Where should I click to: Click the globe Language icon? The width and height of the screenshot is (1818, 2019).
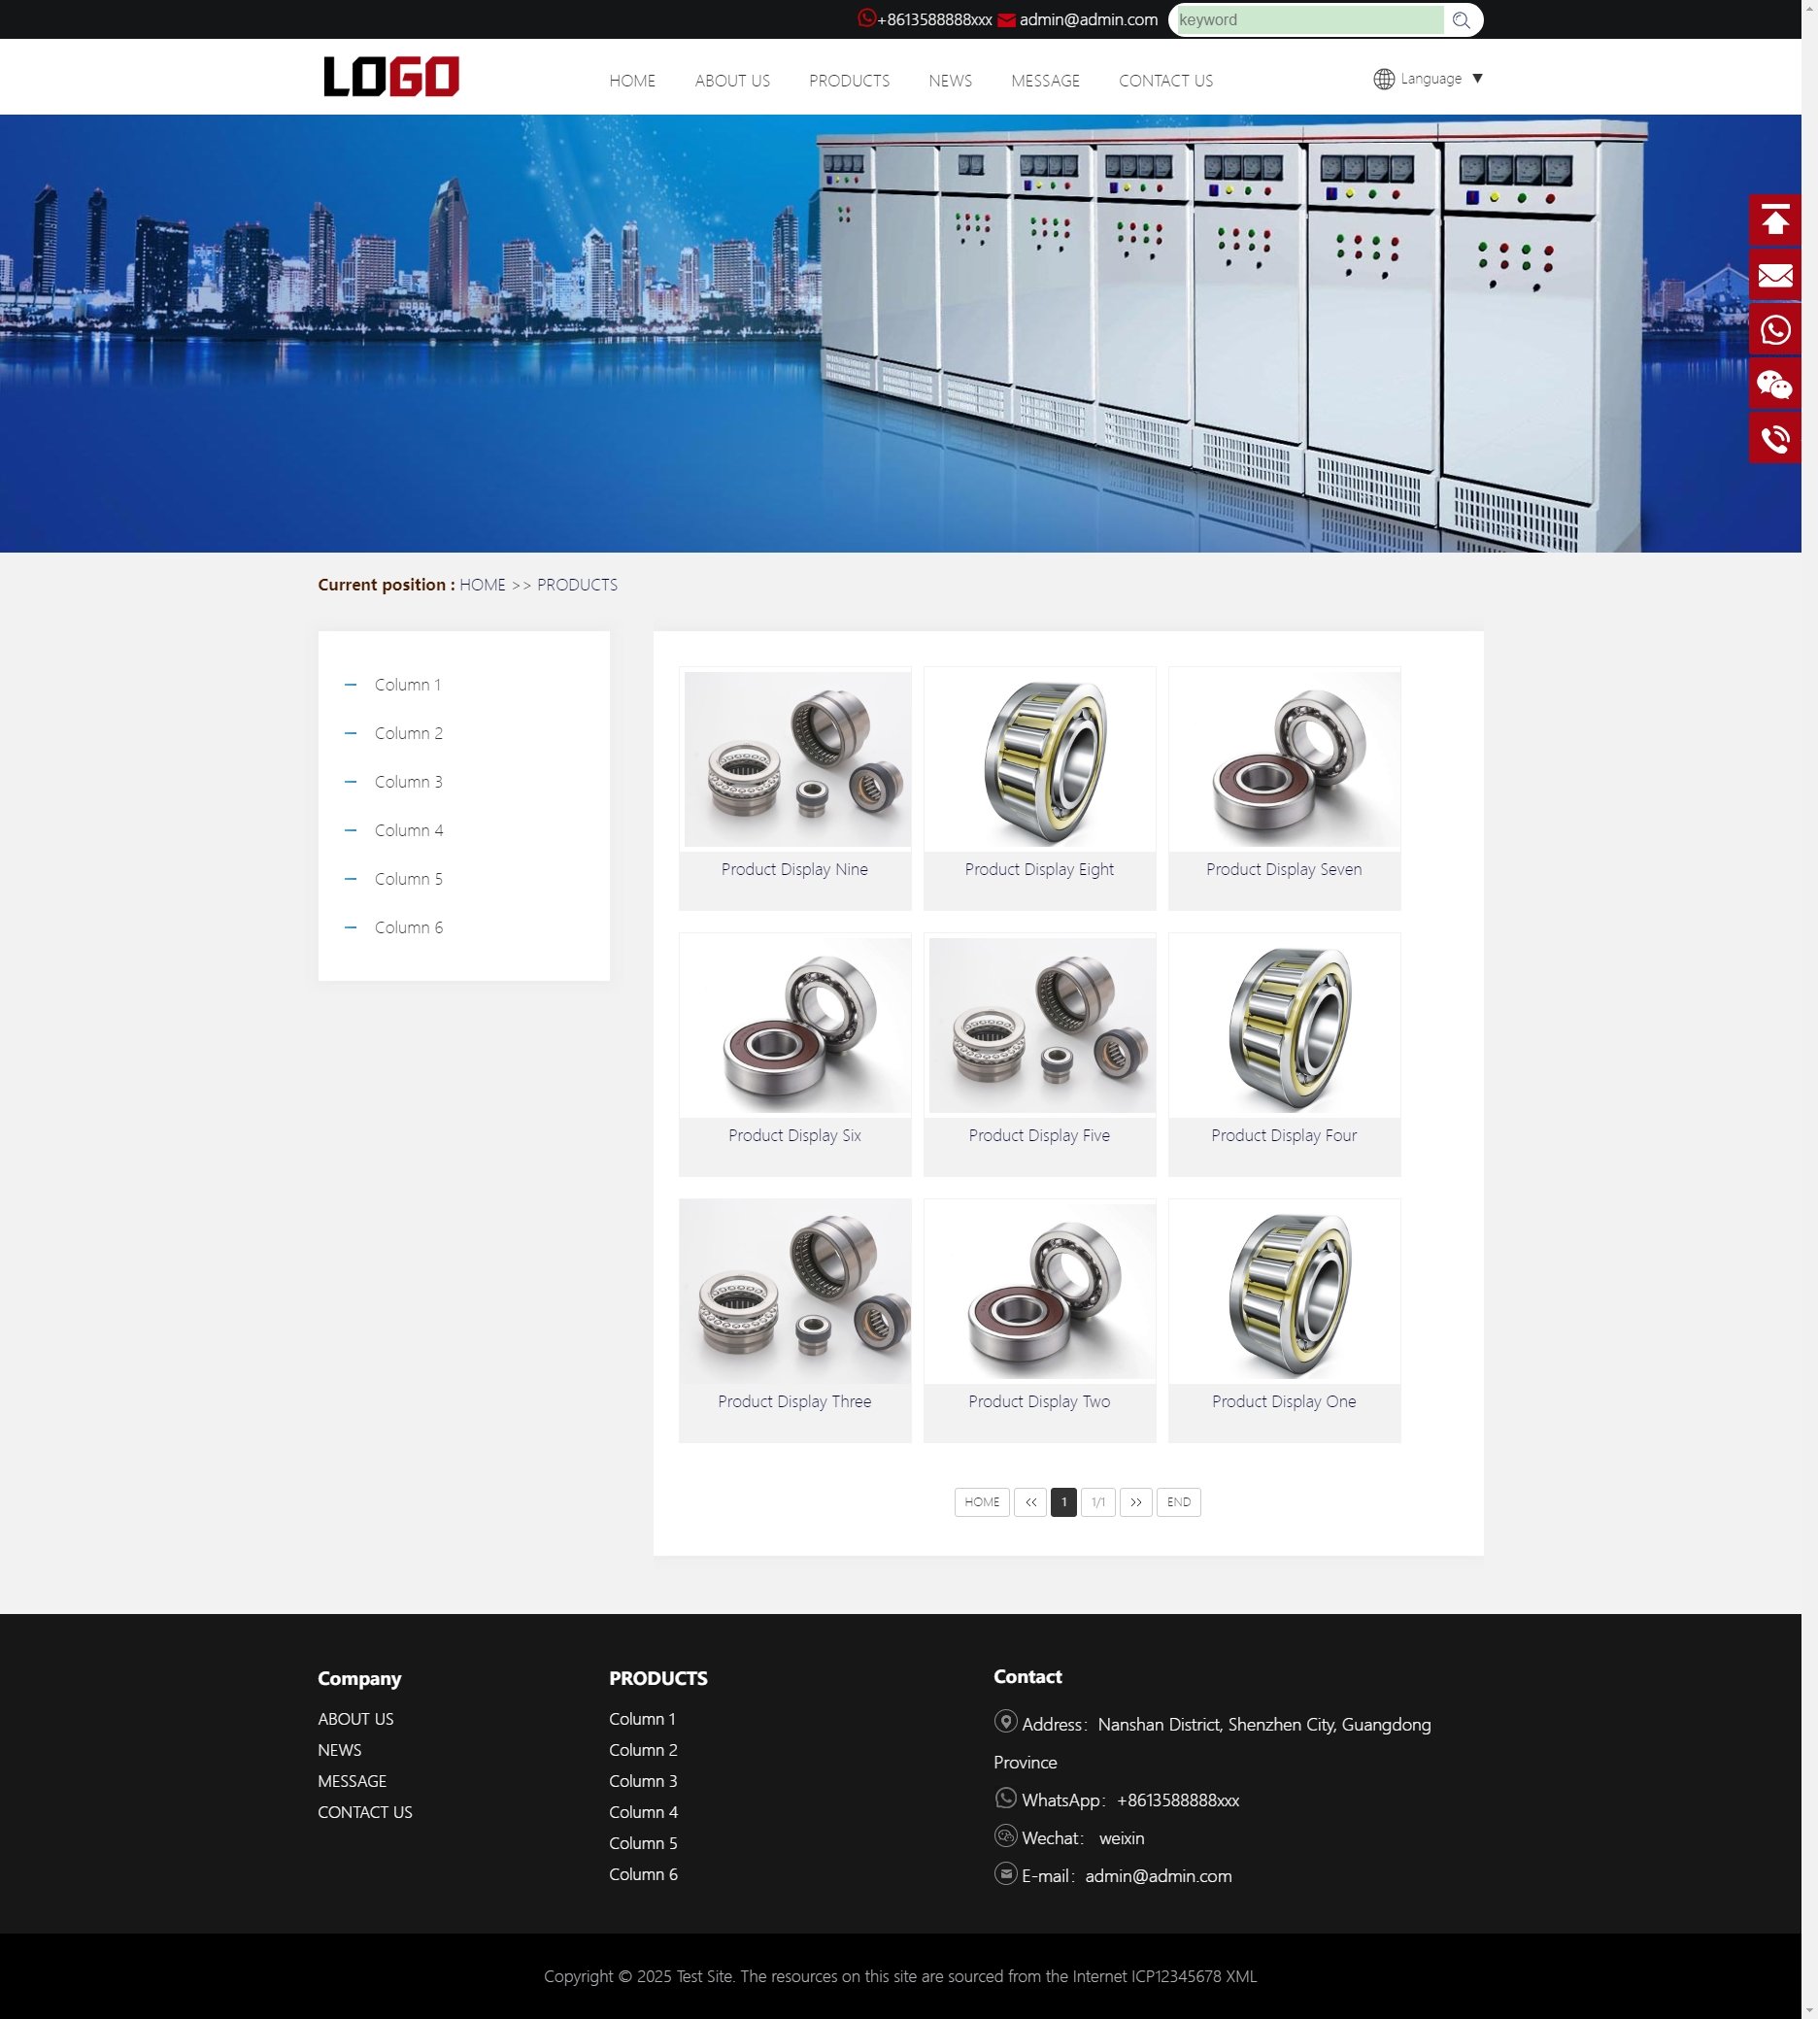[1384, 79]
